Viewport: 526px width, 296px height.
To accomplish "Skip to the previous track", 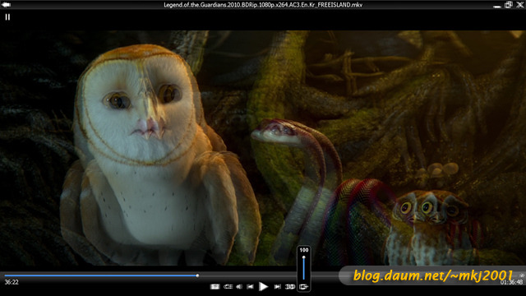I will (250, 287).
